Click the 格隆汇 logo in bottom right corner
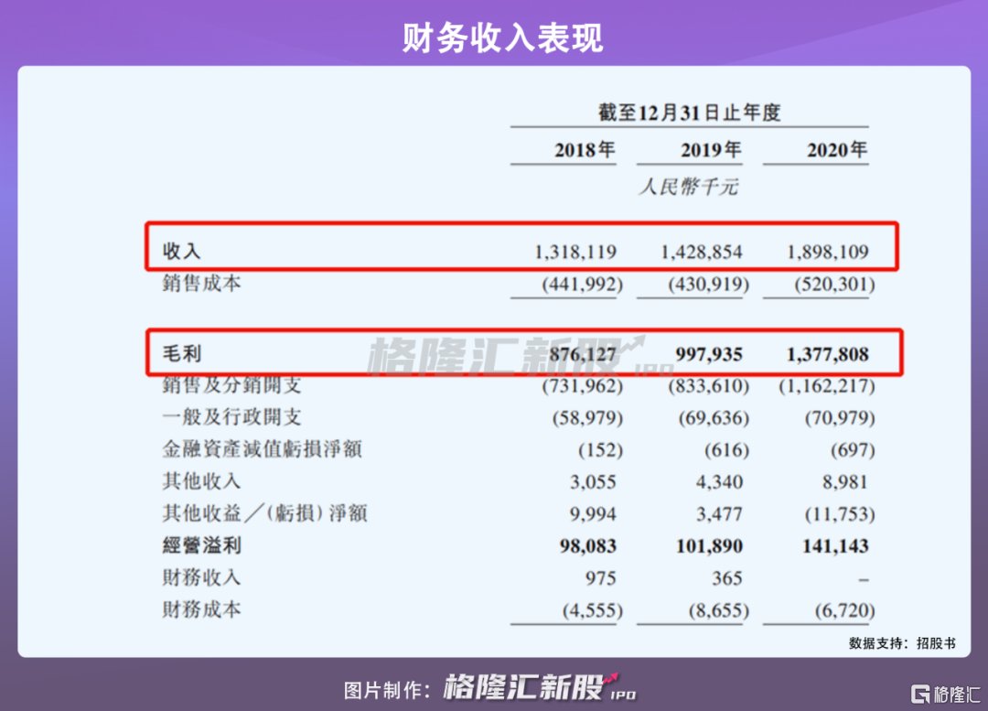Screen dimensions: 988x711 pos(945,694)
